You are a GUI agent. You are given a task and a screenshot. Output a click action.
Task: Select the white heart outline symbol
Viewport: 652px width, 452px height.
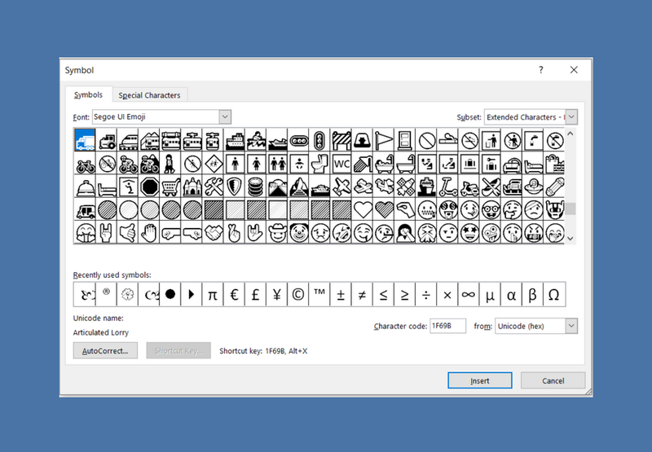(363, 210)
